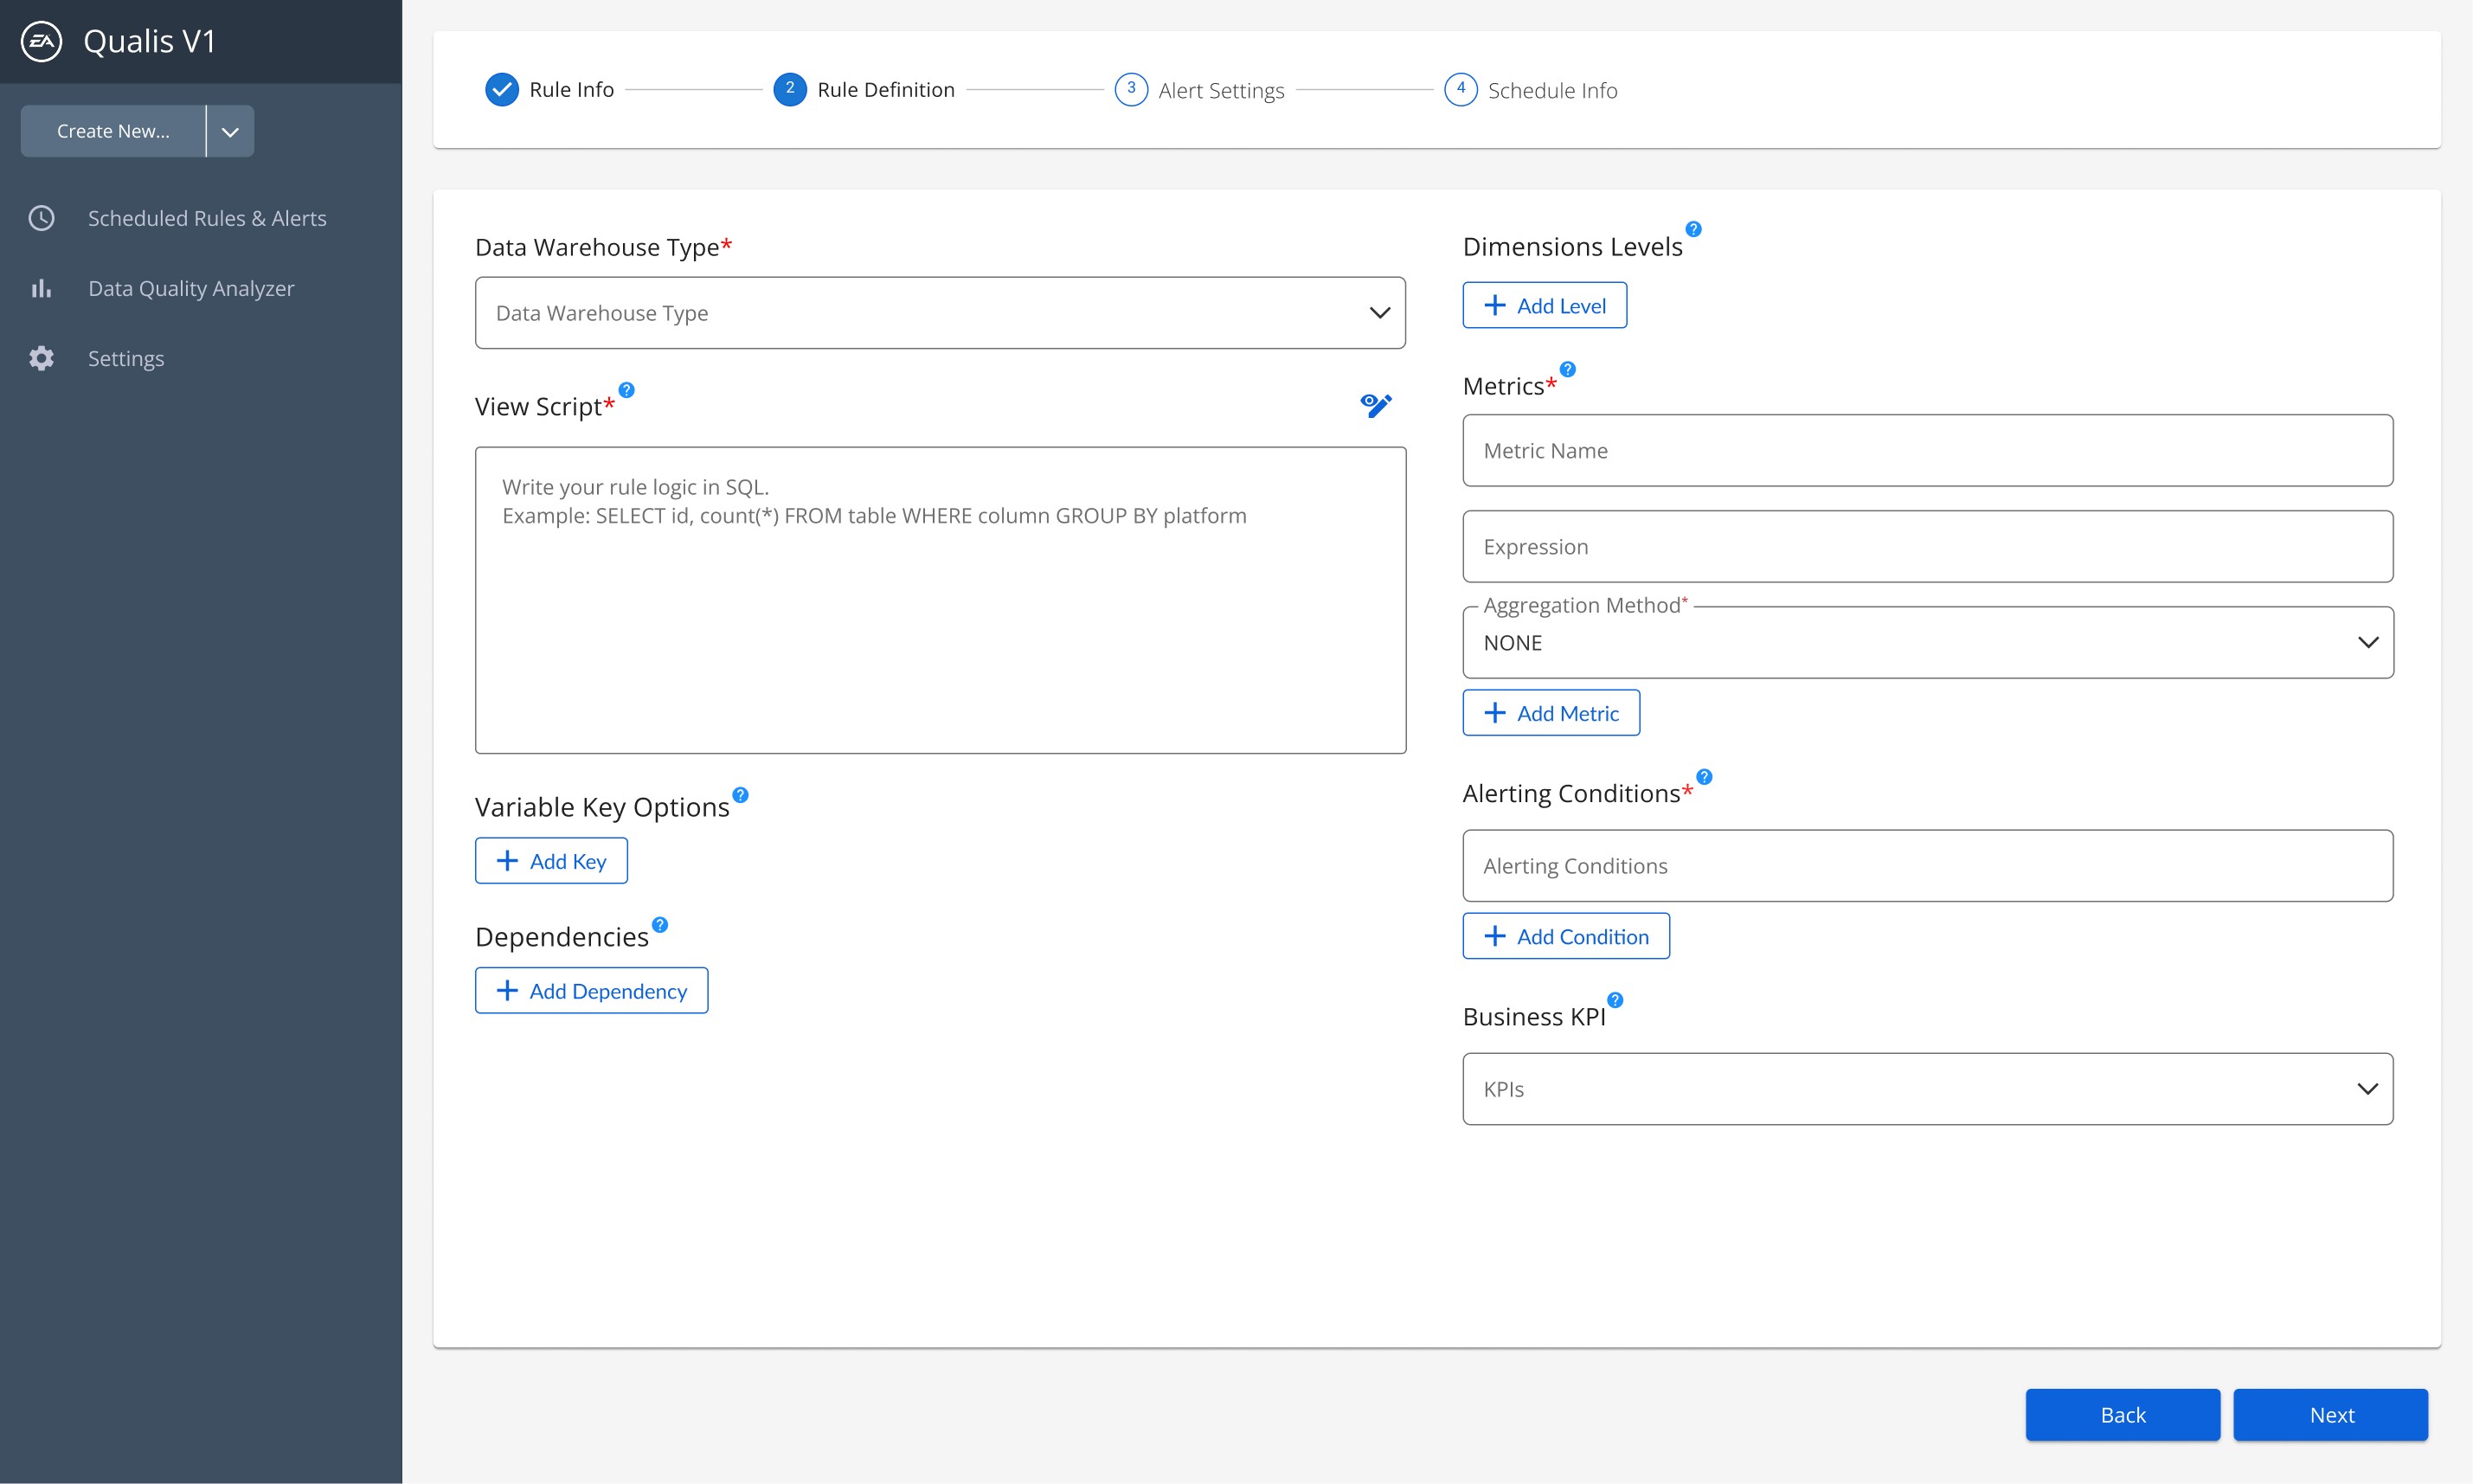Open the Data Warehouse Type dropdown
2473x1484 pixels.
(940, 313)
